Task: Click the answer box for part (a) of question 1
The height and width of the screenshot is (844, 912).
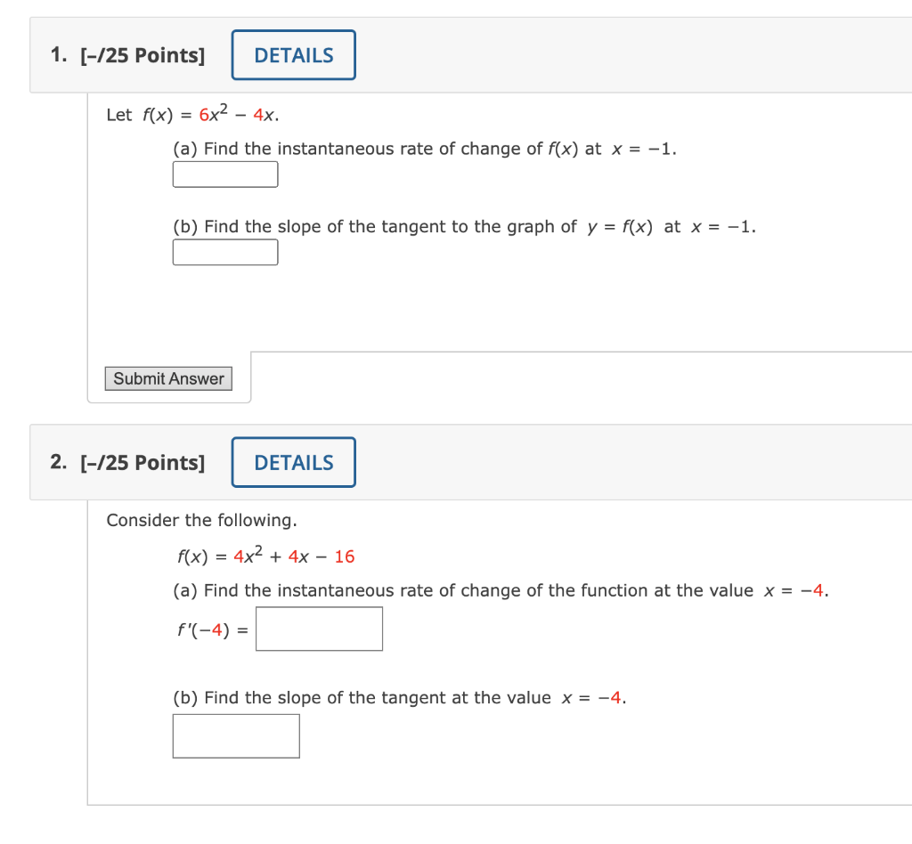Action: coord(224,174)
